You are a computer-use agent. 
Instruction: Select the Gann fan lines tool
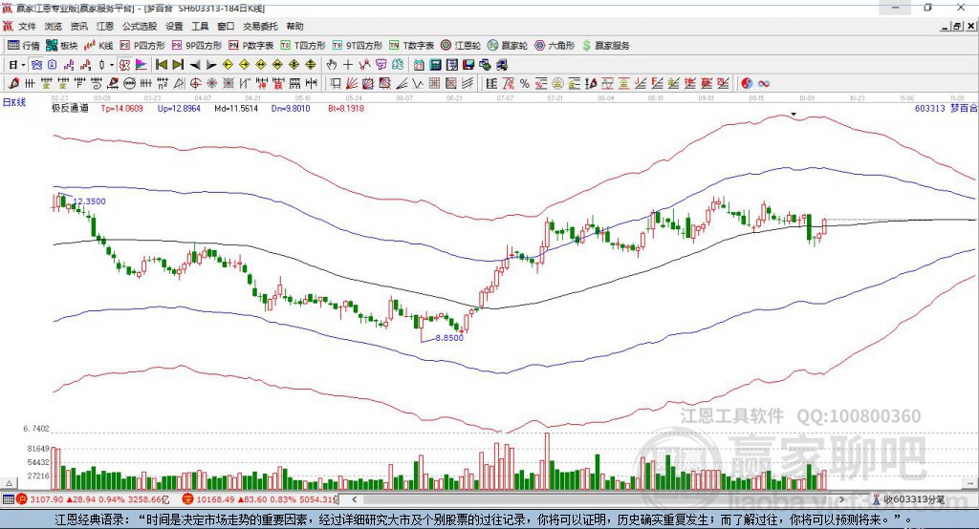tap(352, 83)
